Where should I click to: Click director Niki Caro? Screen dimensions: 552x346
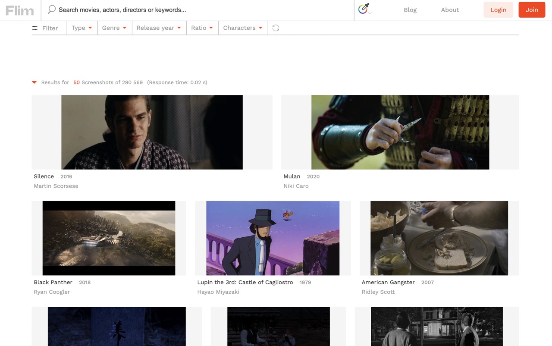(296, 186)
